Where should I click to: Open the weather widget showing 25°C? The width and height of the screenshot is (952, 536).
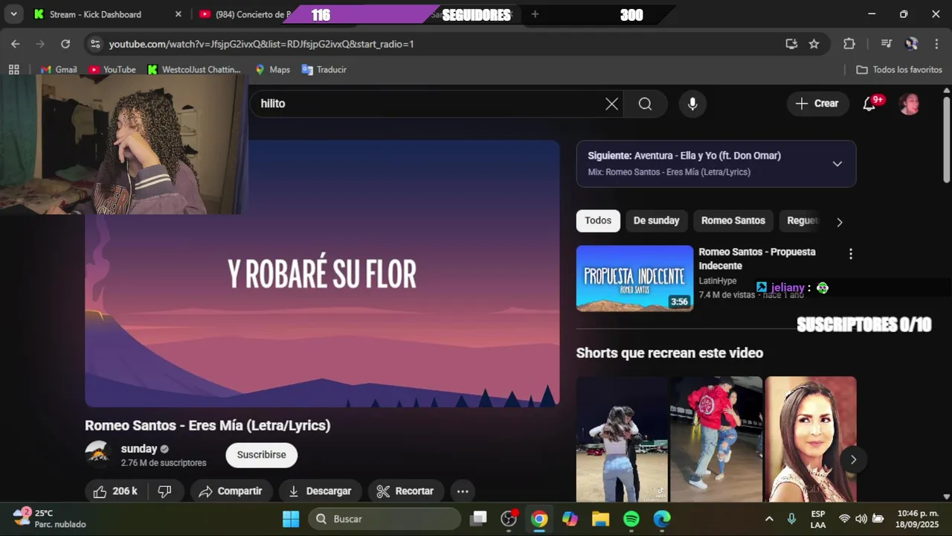pyautogui.click(x=50, y=519)
